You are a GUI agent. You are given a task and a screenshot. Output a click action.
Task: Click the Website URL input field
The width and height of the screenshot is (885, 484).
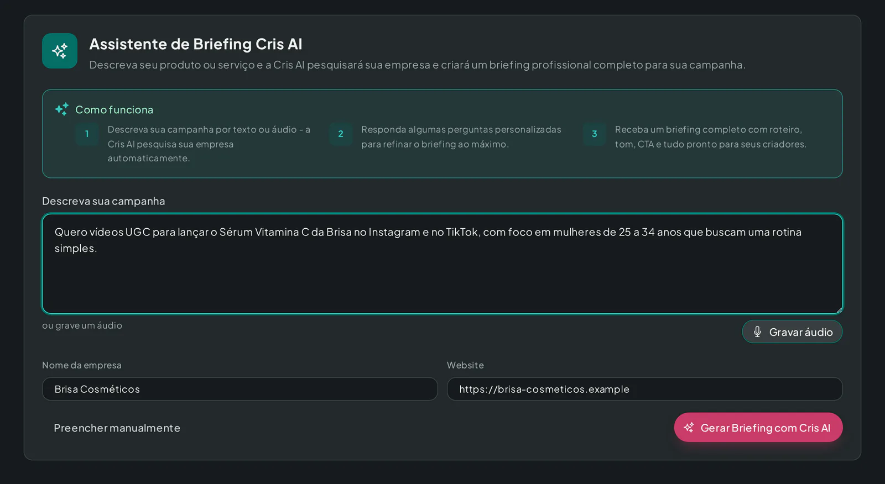point(645,389)
